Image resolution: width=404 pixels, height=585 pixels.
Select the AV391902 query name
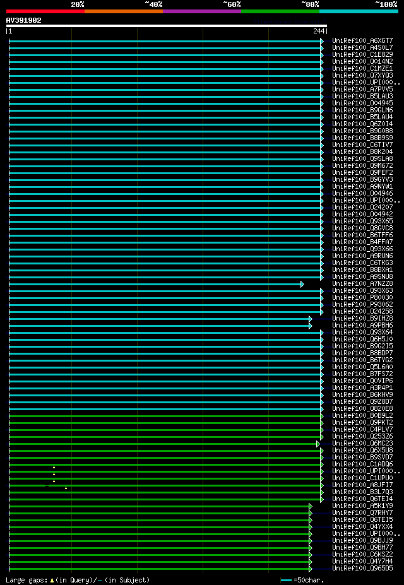pos(23,21)
